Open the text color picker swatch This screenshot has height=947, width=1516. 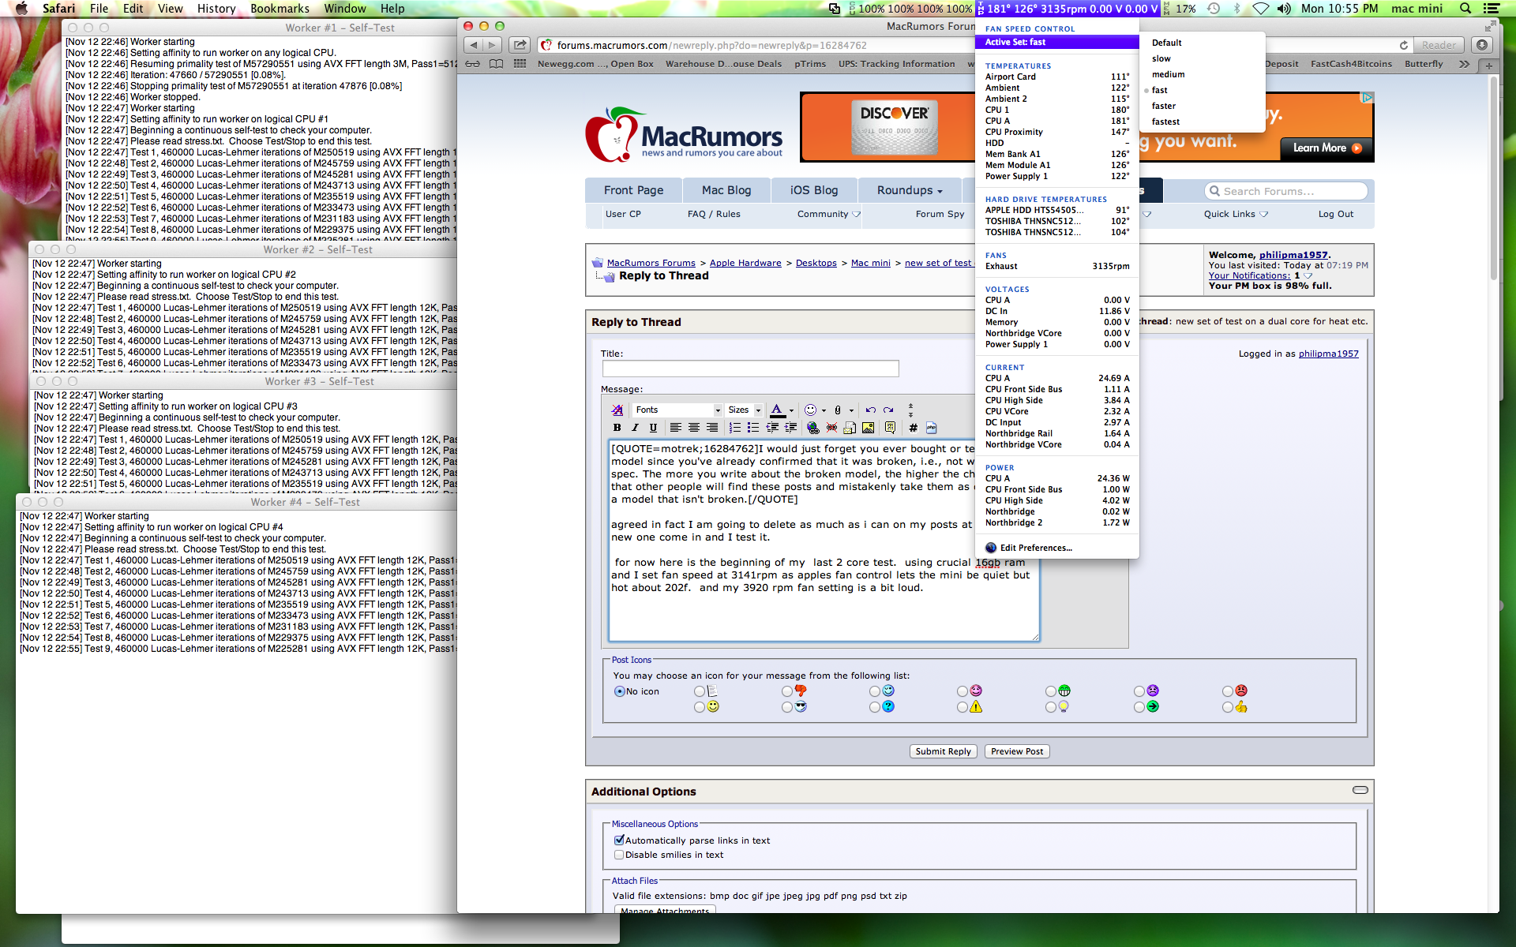777,410
